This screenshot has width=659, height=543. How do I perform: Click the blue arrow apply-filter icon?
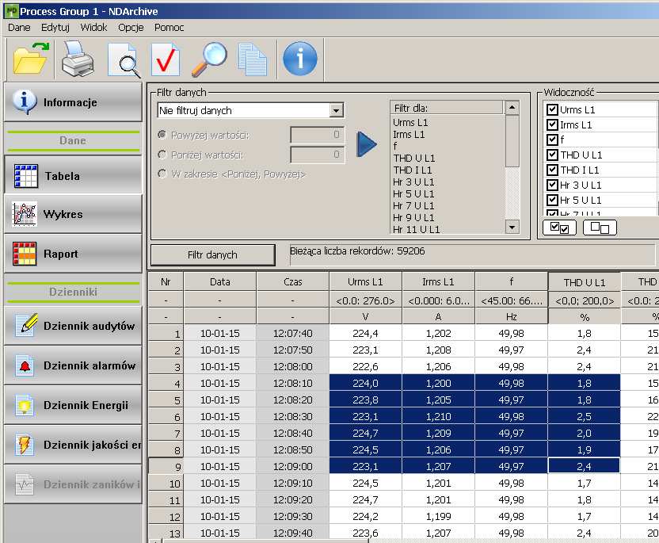tap(367, 144)
